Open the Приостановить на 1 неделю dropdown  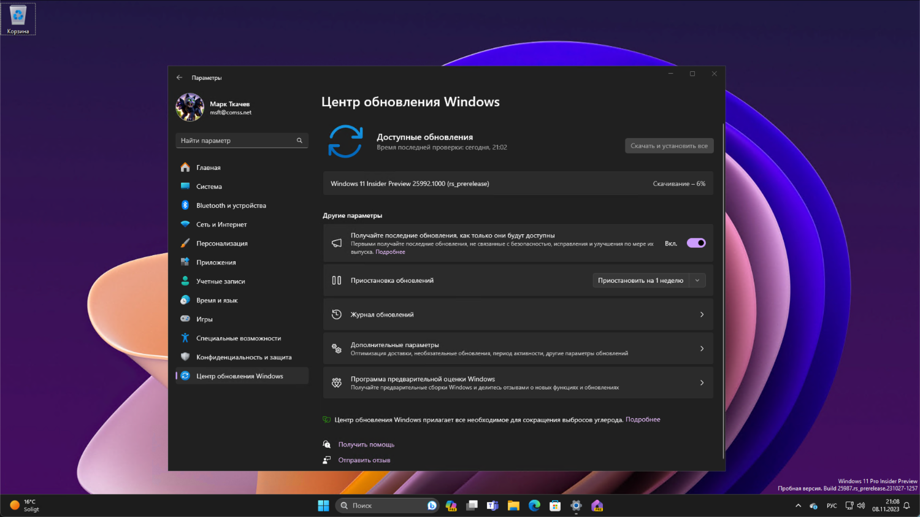tap(697, 280)
